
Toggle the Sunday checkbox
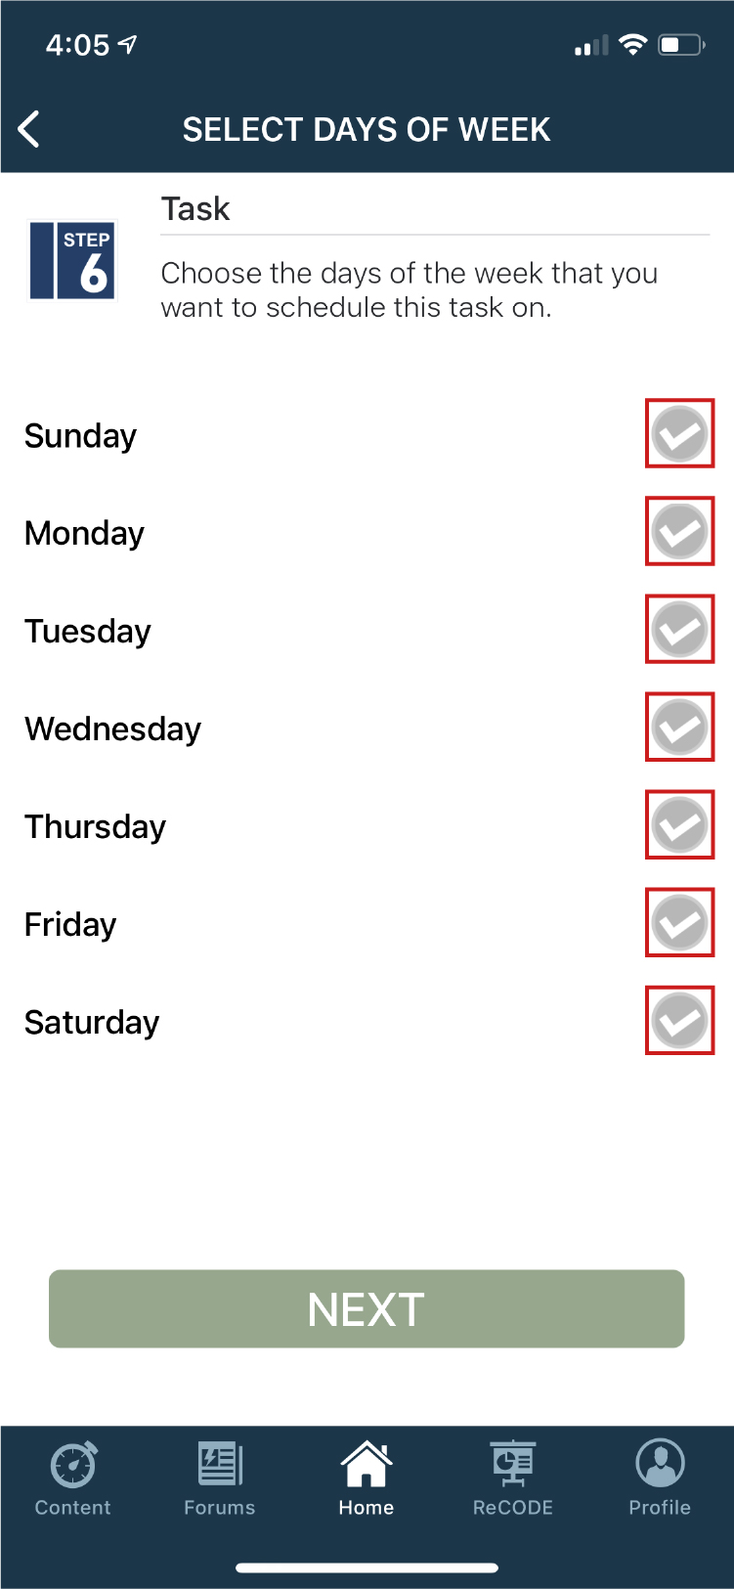[679, 434]
